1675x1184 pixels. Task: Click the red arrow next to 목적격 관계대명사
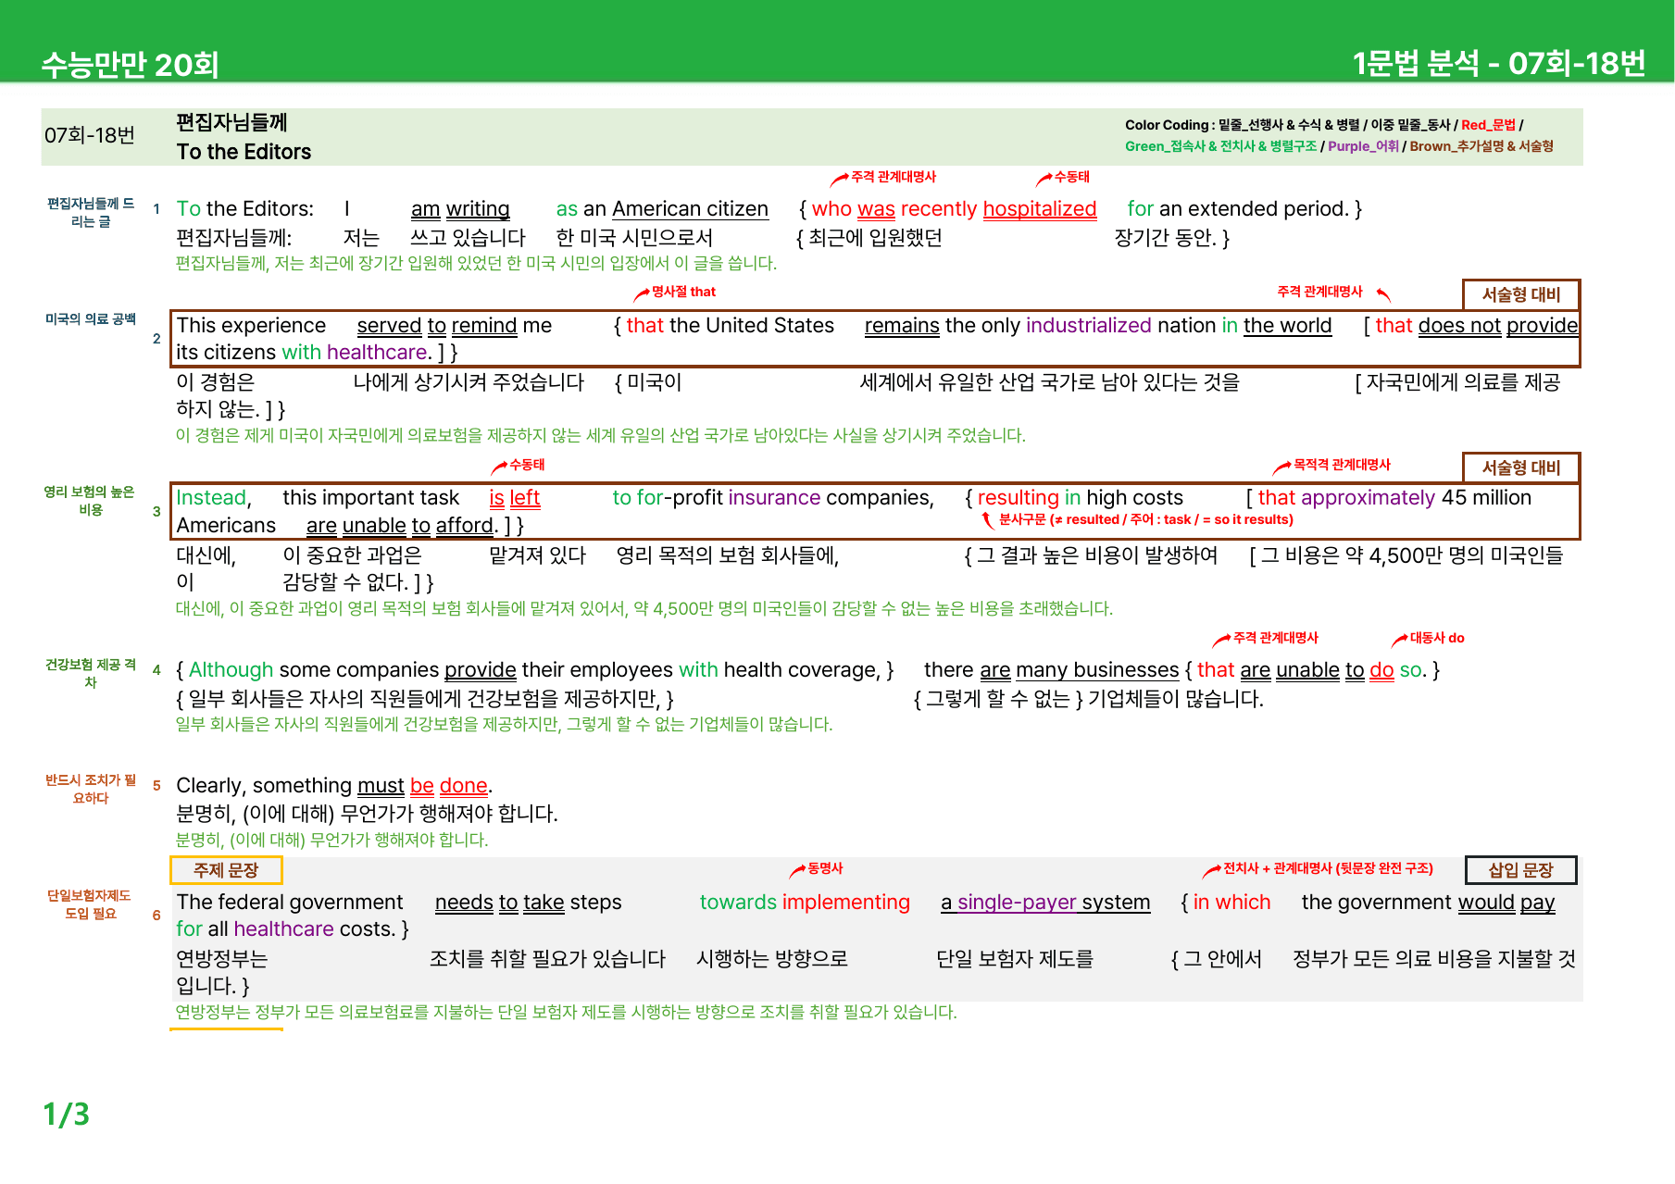[x=1282, y=467]
